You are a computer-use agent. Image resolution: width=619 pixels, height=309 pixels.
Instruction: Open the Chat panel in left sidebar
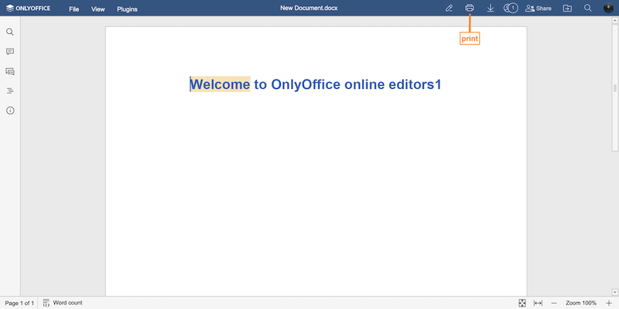point(10,71)
